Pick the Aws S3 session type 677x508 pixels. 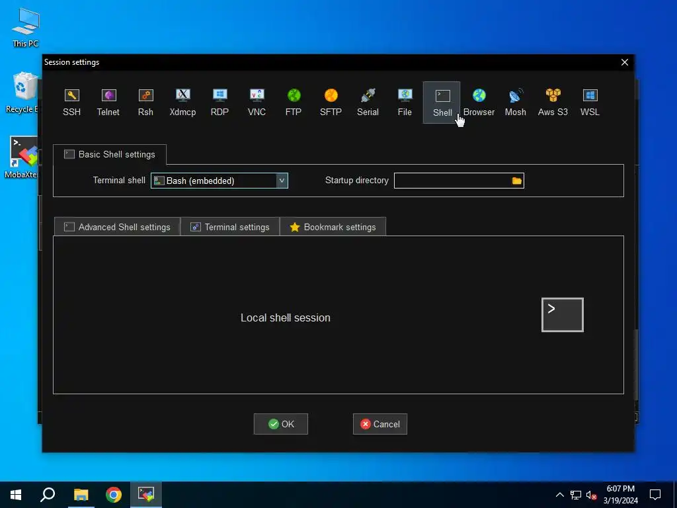(553, 103)
